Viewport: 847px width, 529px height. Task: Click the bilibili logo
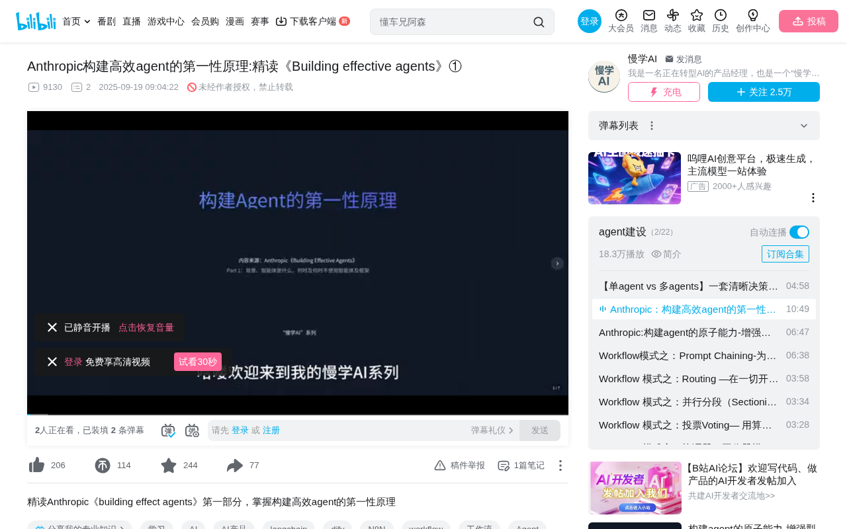tap(36, 21)
